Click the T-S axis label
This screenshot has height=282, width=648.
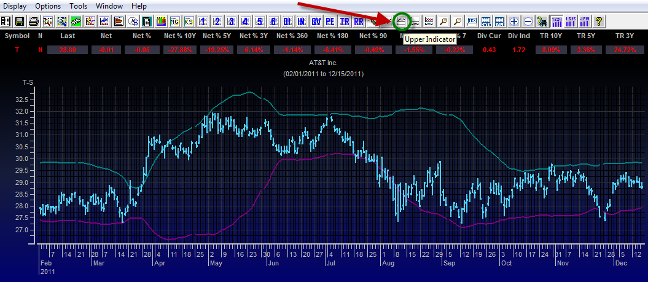click(x=28, y=82)
